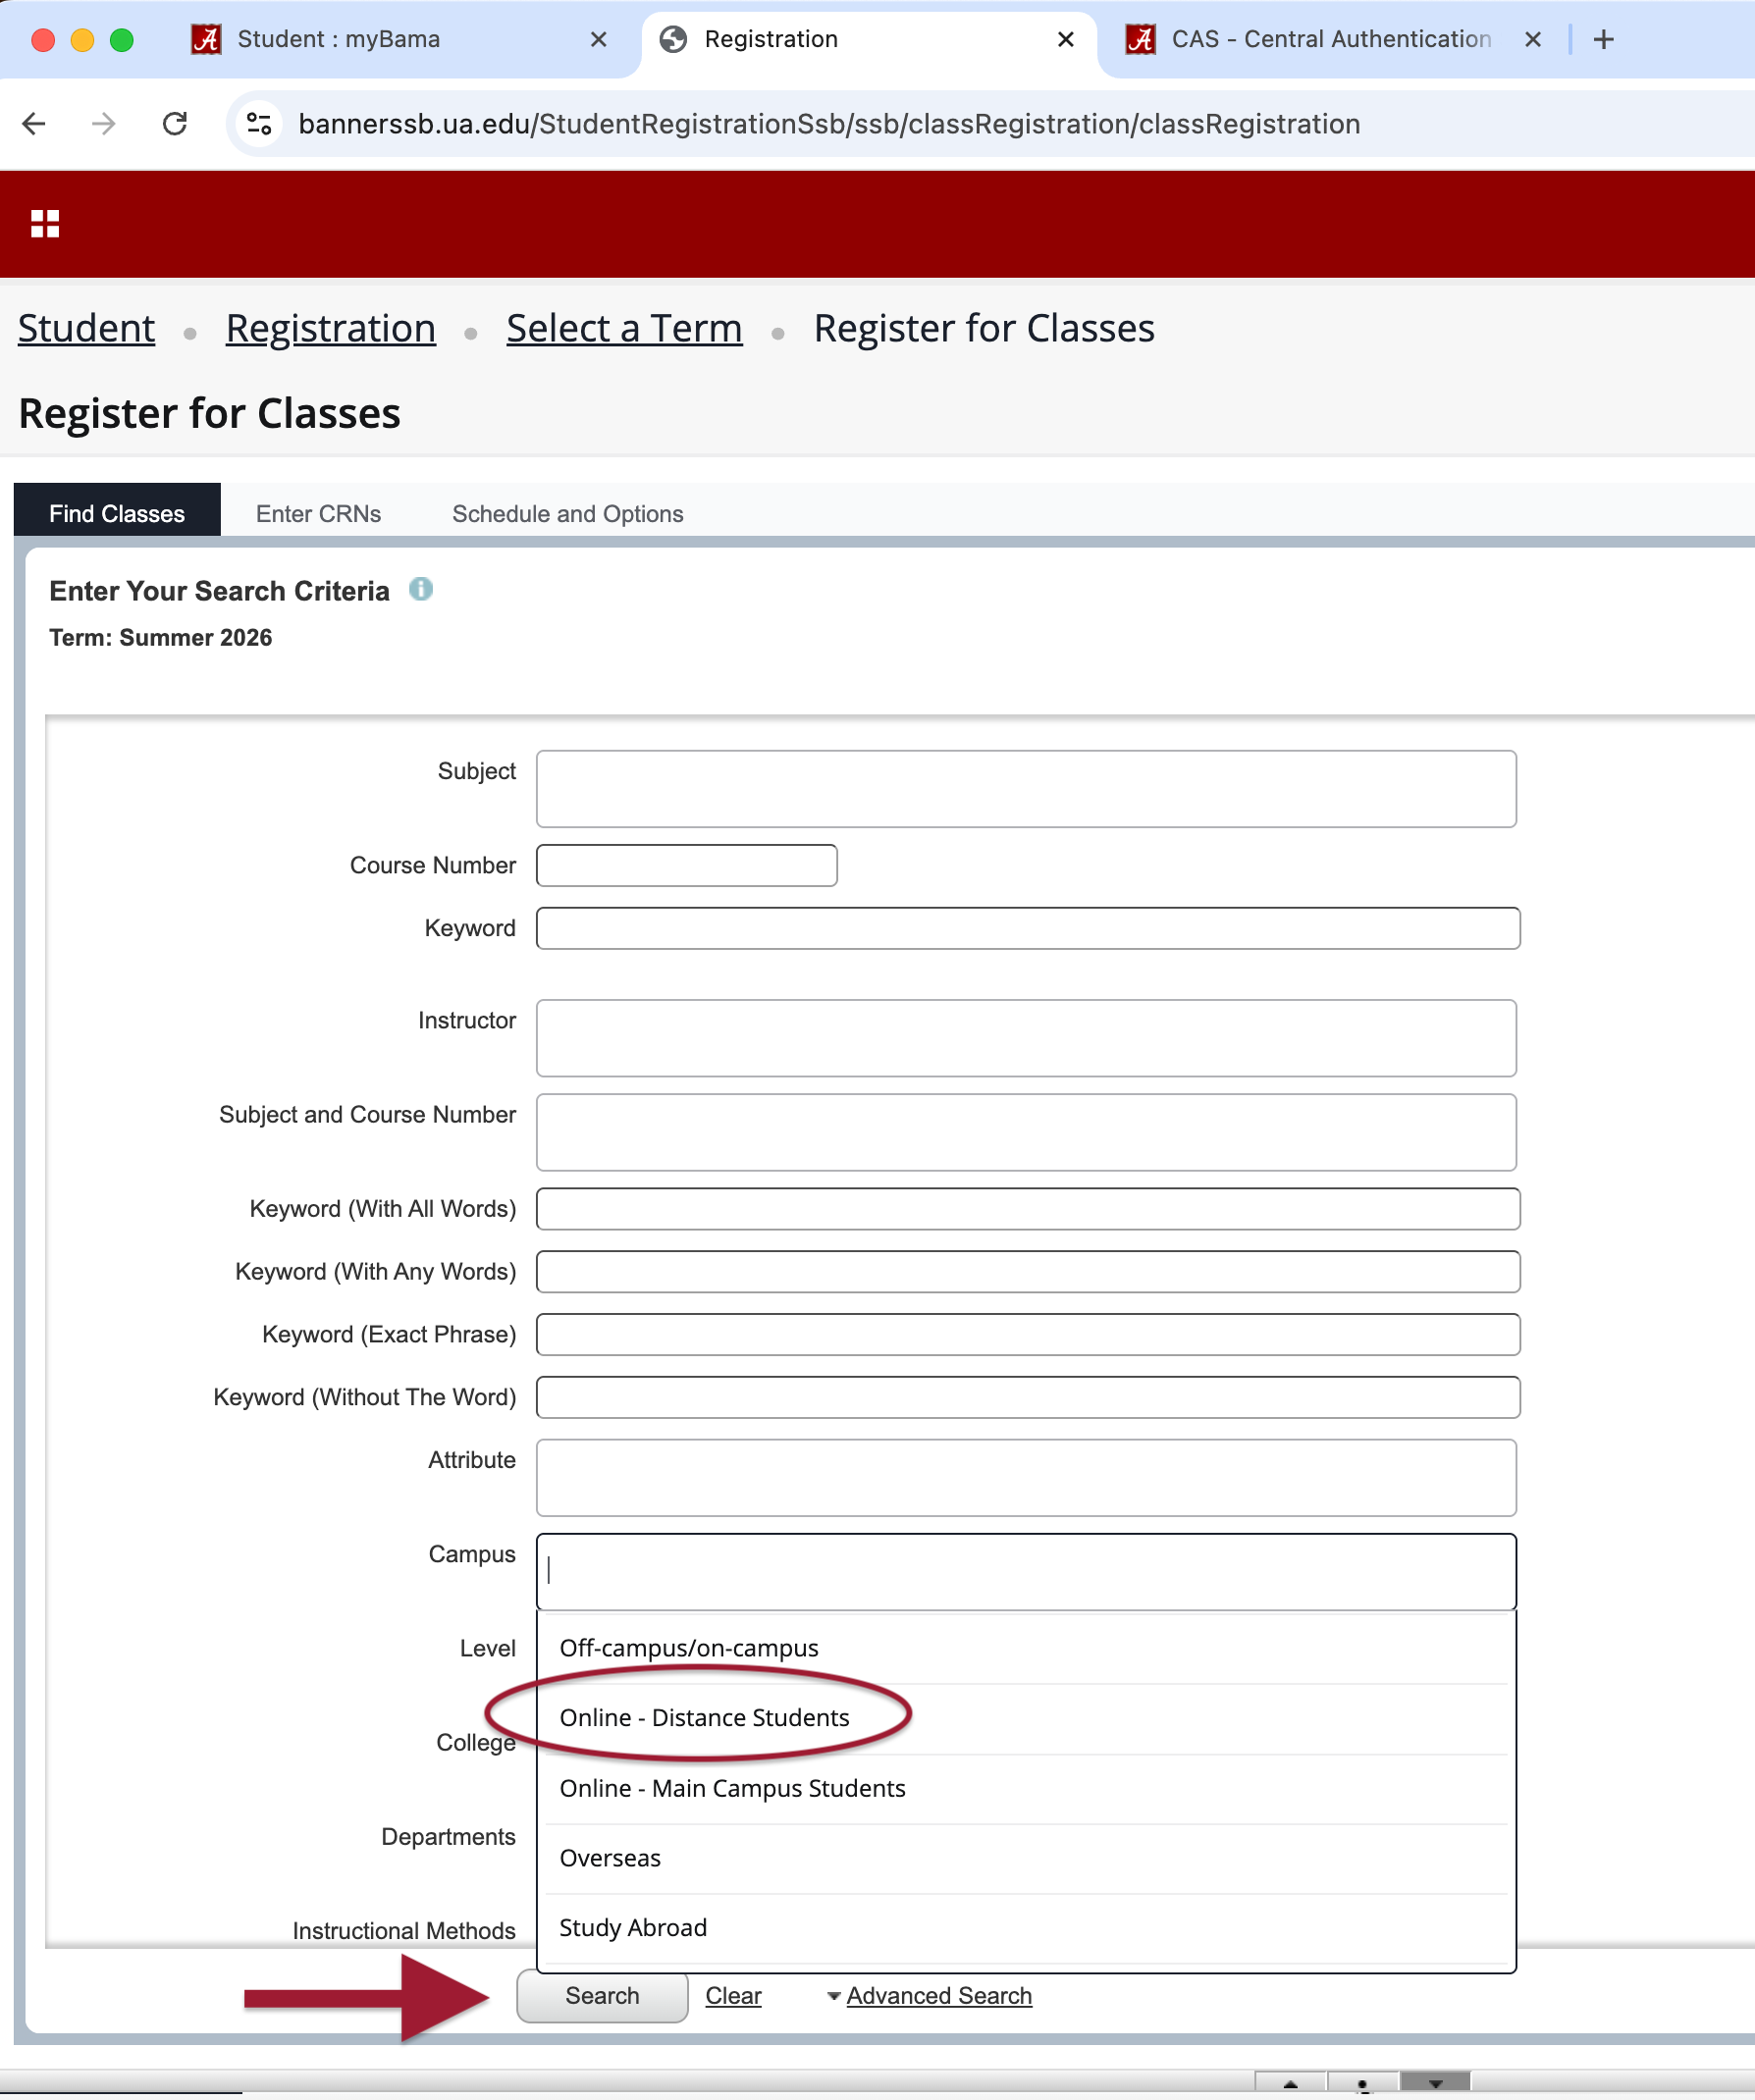This screenshot has height=2100, width=1755.
Task: Click the browser address bar URL
Action: point(829,124)
